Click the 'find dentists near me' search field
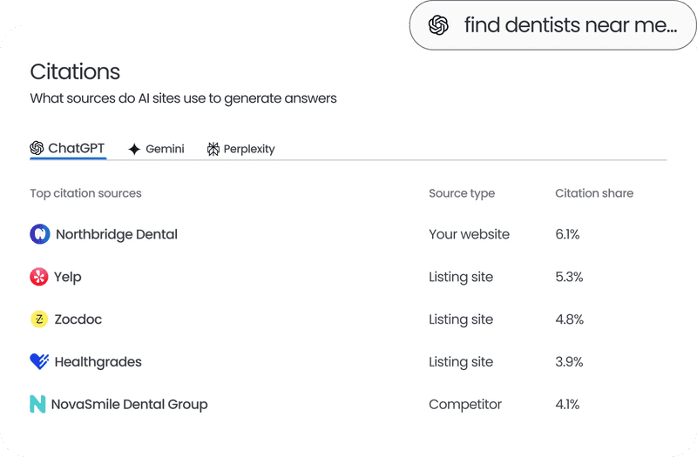This screenshot has width=697, height=457. [x=553, y=25]
